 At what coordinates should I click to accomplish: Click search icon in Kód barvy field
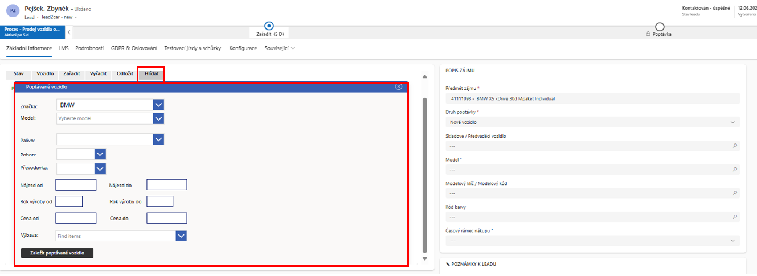(x=735, y=217)
